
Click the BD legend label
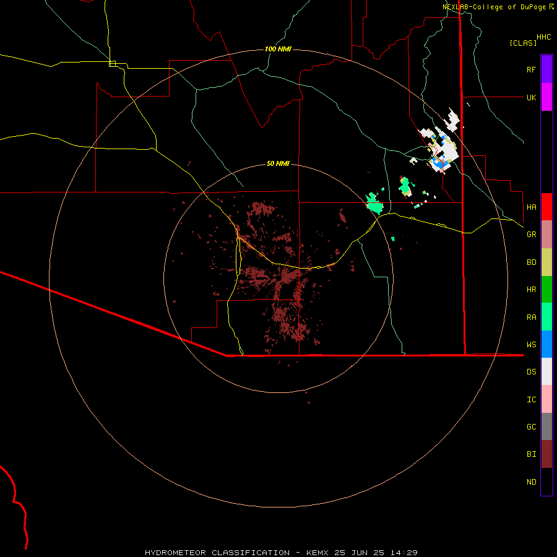pos(531,262)
